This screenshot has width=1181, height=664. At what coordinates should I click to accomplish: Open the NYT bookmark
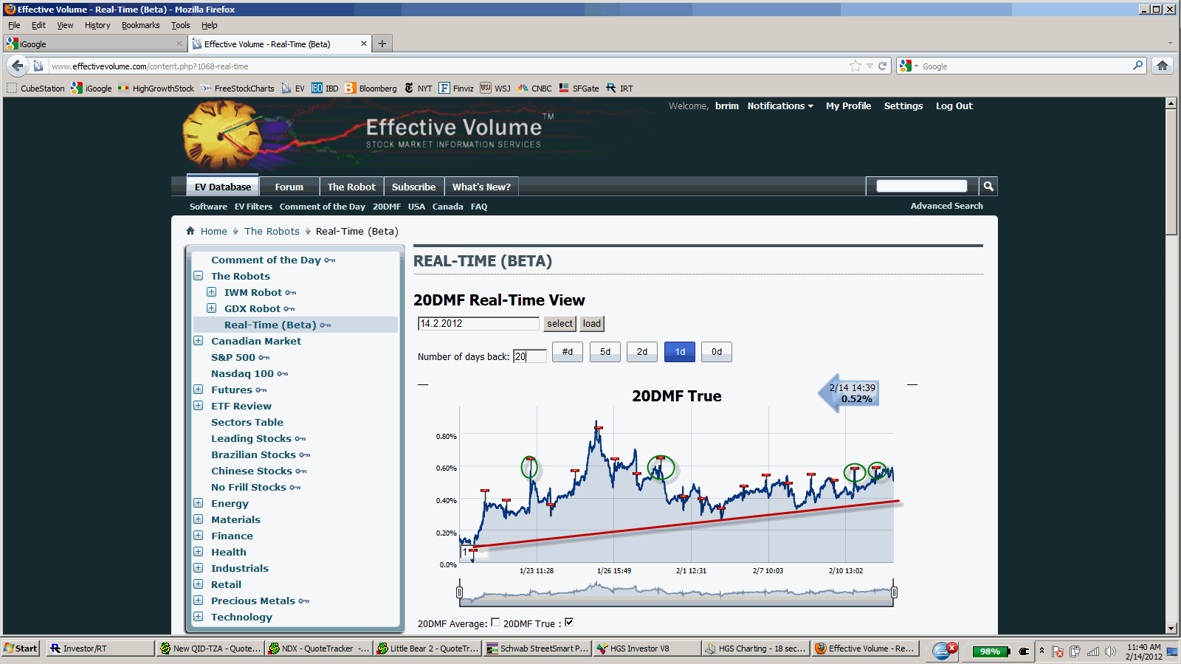[x=418, y=88]
